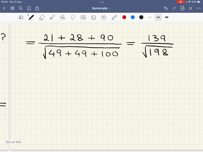Select the medium stroke width

pos(158,17)
